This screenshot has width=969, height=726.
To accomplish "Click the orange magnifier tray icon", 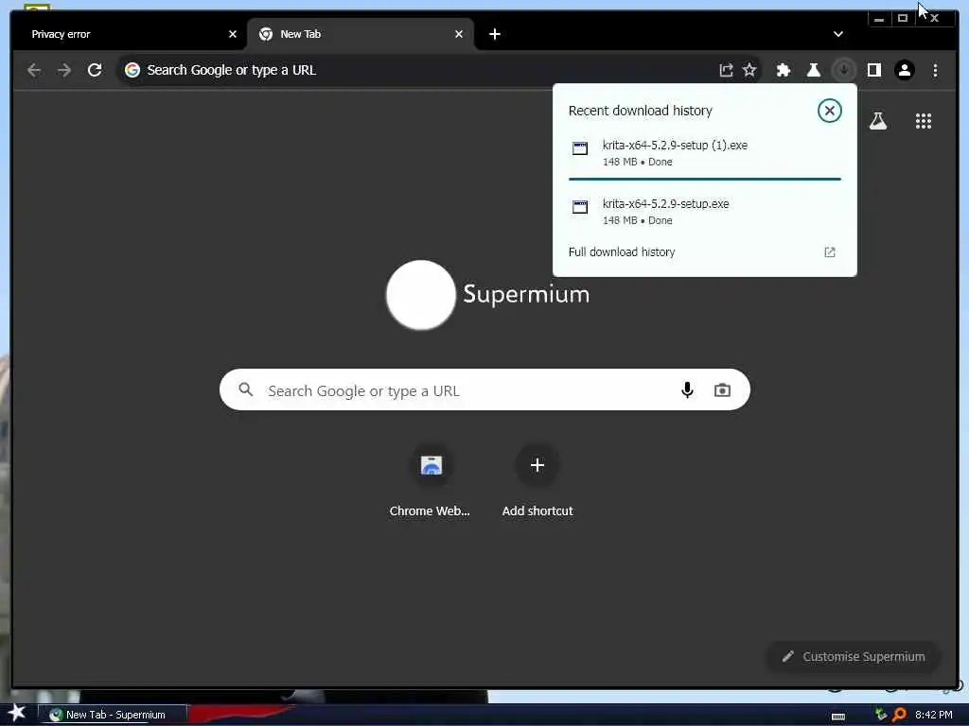I will click(x=899, y=715).
